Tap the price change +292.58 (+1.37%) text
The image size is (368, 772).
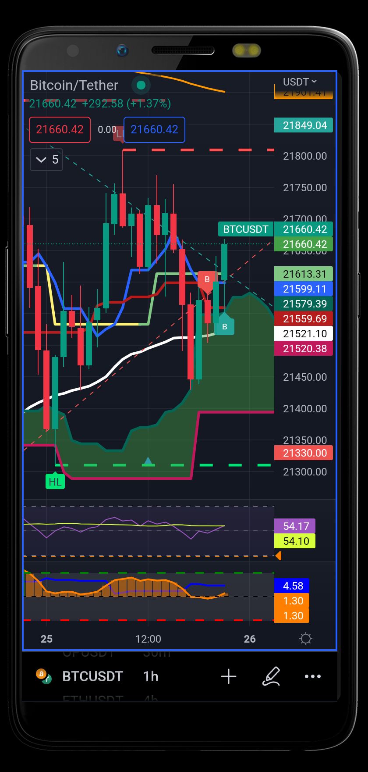[x=126, y=104]
